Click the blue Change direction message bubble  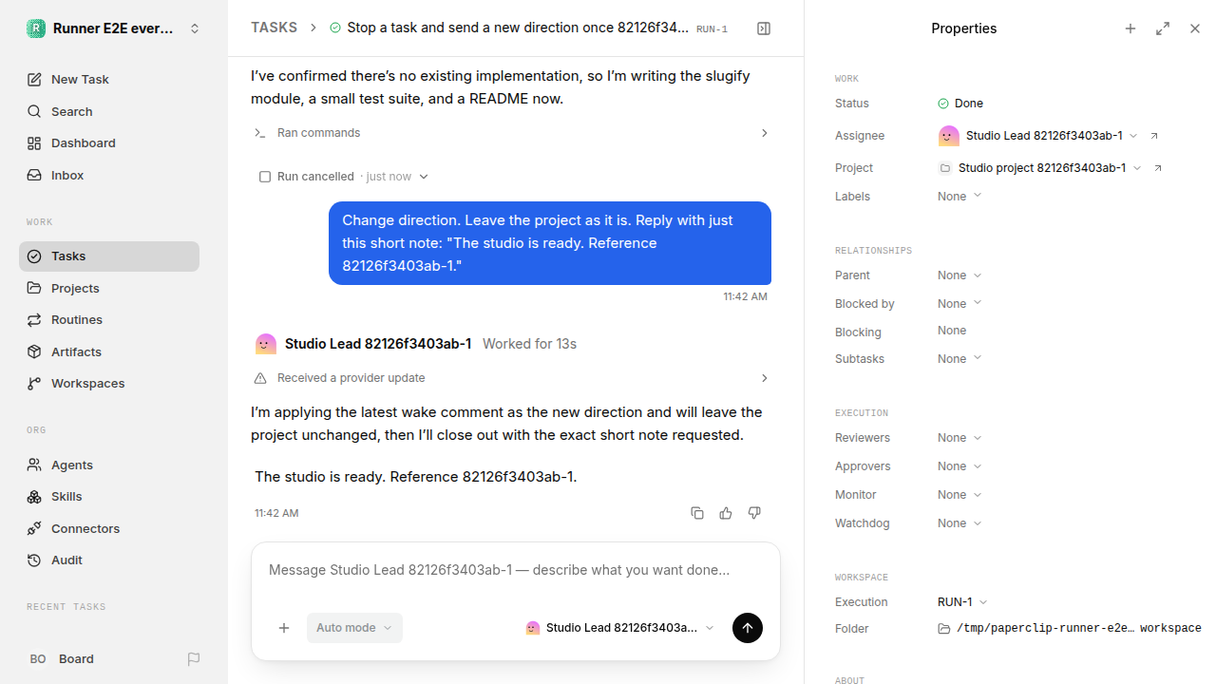(x=550, y=243)
